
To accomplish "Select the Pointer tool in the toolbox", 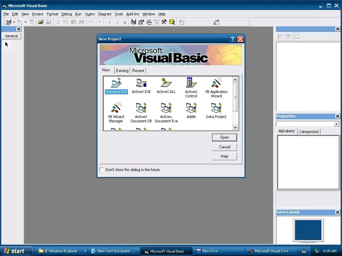I will point(7,45).
